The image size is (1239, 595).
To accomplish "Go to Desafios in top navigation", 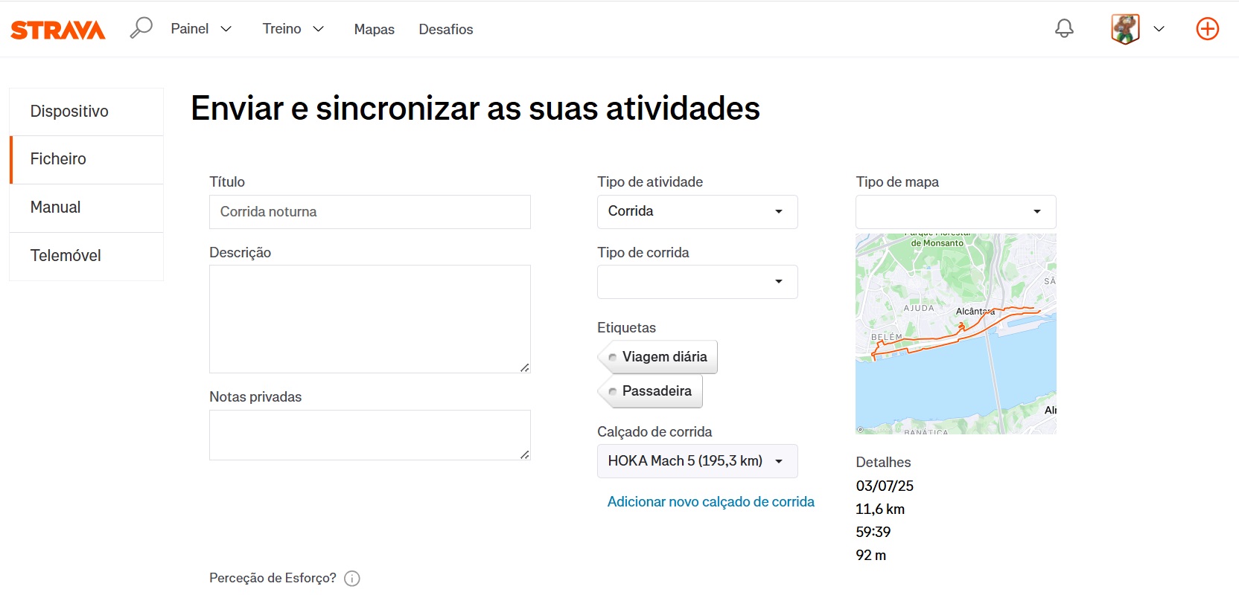I will [x=445, y=29].
